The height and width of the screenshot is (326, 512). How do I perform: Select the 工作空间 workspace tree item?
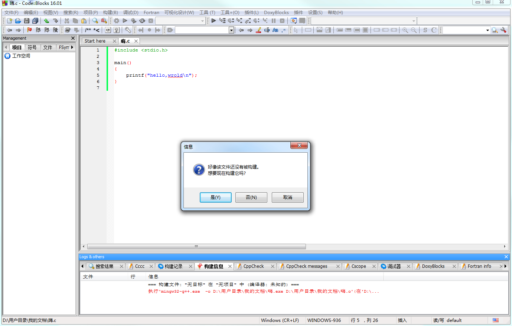click(x=21, y=56)
